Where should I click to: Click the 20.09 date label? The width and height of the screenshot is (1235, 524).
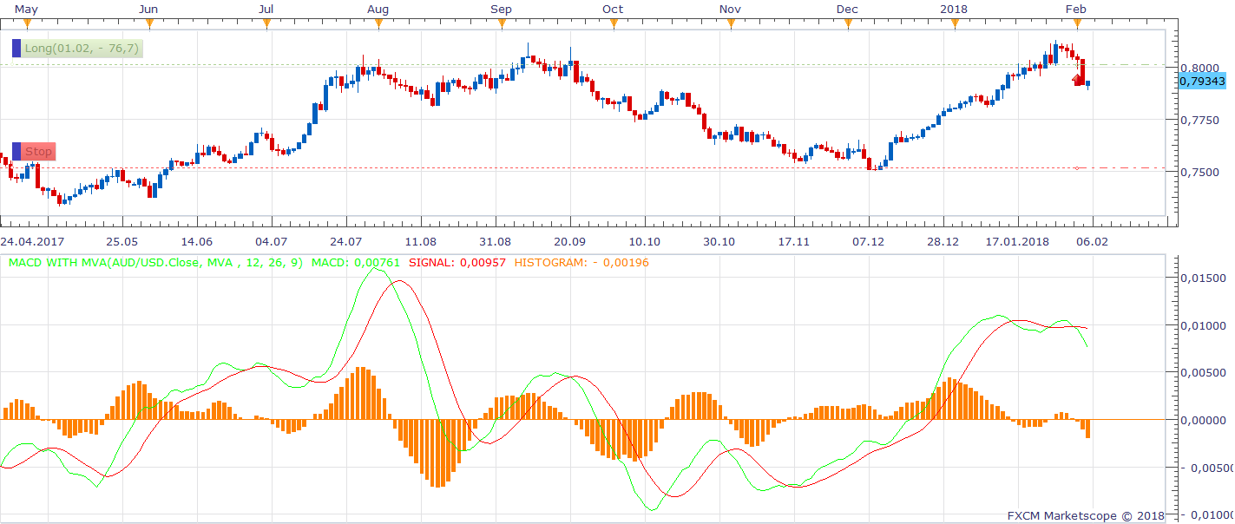[x=570, y=241]
